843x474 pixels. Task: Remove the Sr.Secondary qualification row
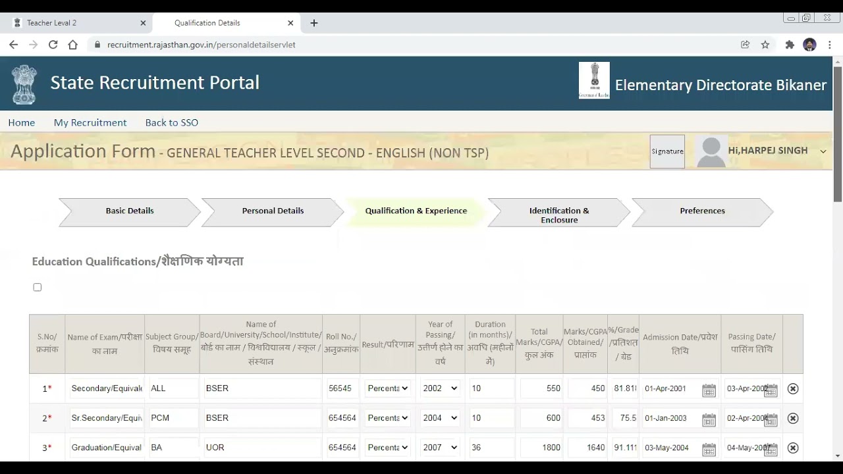pos(793,418)
